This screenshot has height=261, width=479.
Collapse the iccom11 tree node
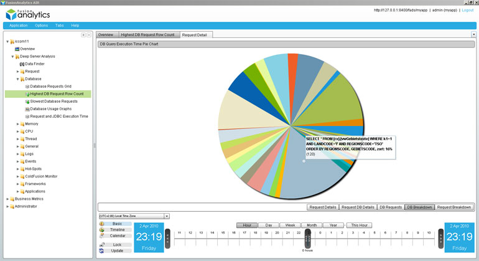point(7,41)
